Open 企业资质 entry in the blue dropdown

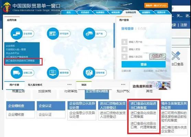tap(10, 46)
